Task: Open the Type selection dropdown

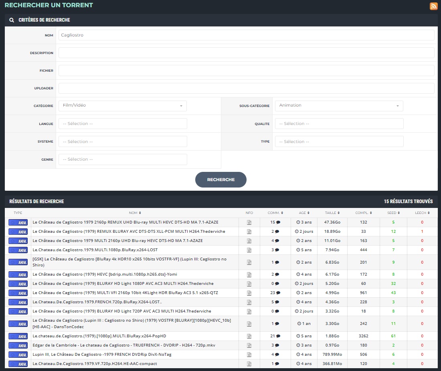Action: pos(339,141)
